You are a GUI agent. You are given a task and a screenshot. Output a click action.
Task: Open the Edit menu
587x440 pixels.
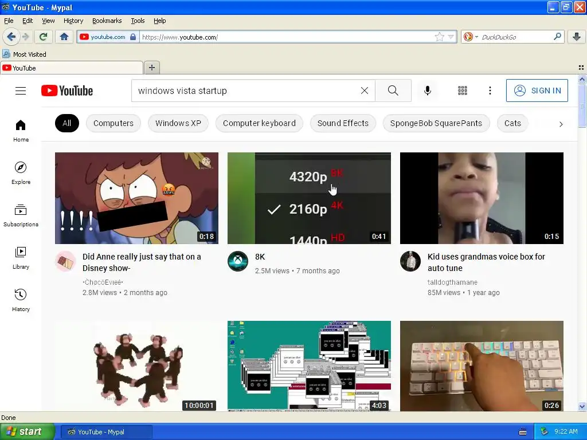[x=28, y=21]
